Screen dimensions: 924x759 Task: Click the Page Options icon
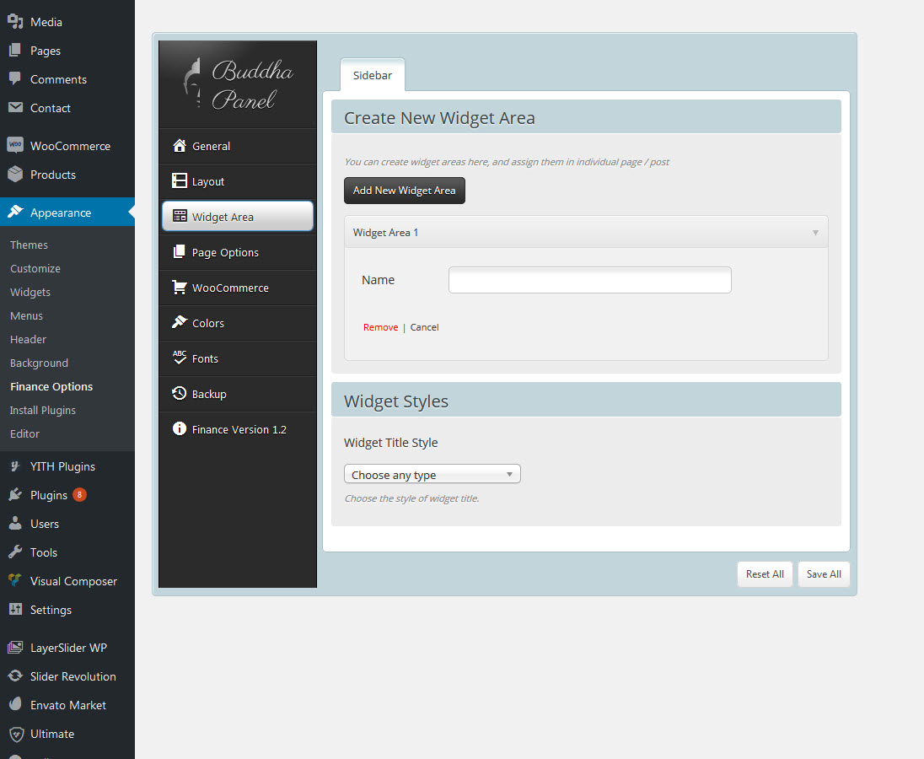pos(179,252)
